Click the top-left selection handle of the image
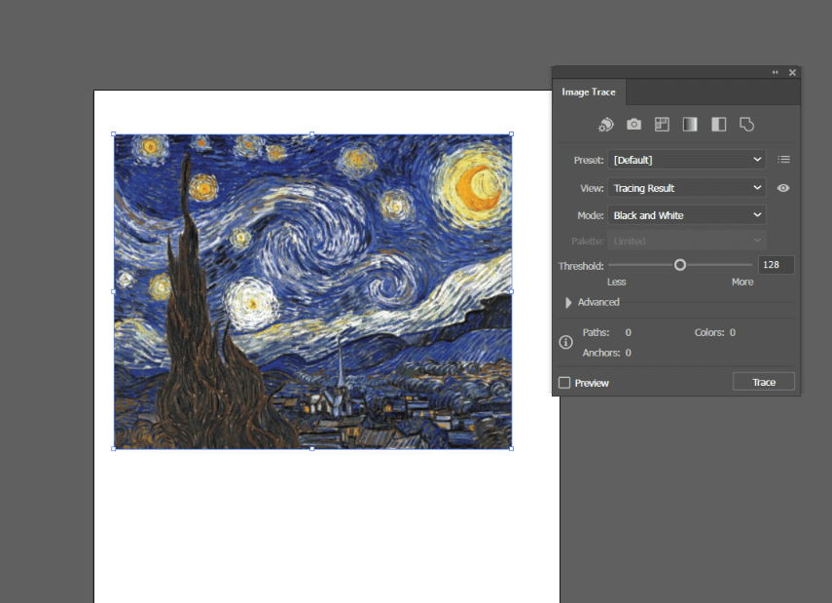Image resolution: width=832 pixels, height=603 pixels. [114, 133]
